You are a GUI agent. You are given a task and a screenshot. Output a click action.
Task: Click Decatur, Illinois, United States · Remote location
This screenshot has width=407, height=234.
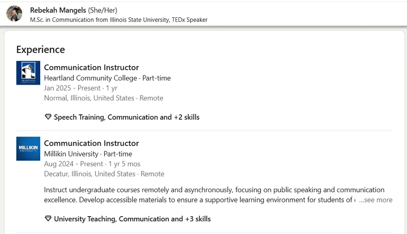point(104,174)
